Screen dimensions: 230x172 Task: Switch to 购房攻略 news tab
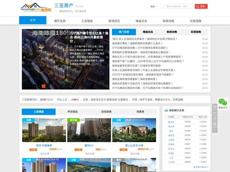pos(172,32)
